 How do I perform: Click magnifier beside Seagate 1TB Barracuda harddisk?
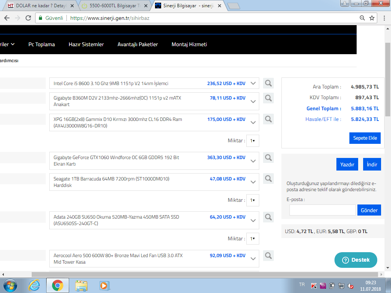(268, 179)
